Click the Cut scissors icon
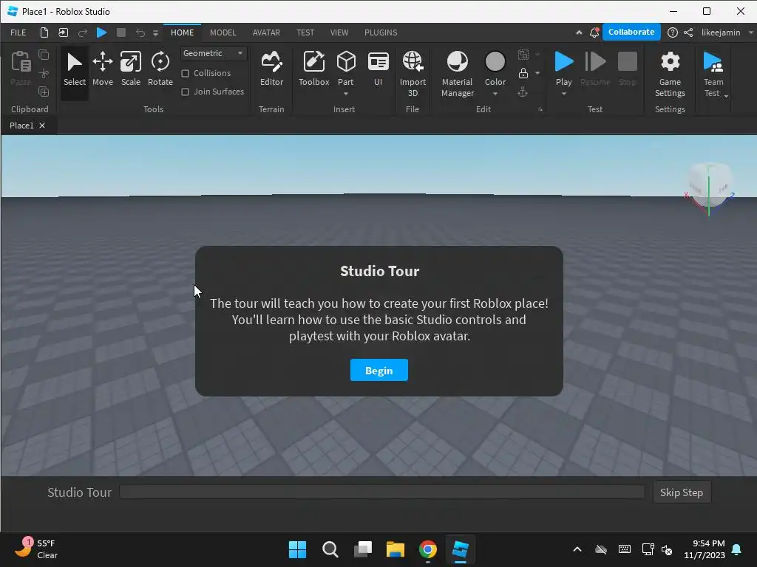Viewport: 757px width, 567px height. click(44, 73)
